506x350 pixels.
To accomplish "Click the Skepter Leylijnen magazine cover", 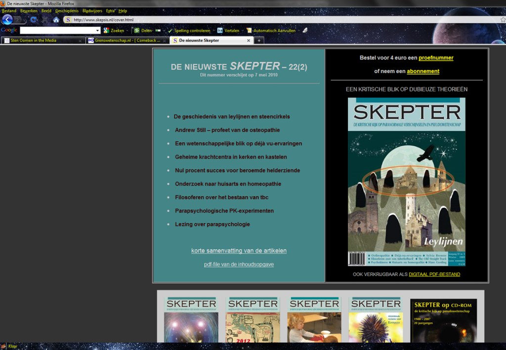I will pyautogui.click(x=406, y=182).
